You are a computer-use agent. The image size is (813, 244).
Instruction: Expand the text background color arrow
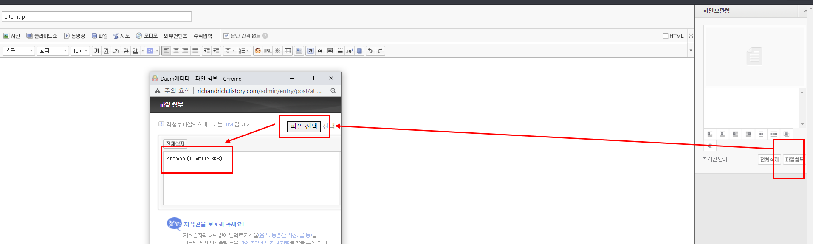[x=157, y=50]
